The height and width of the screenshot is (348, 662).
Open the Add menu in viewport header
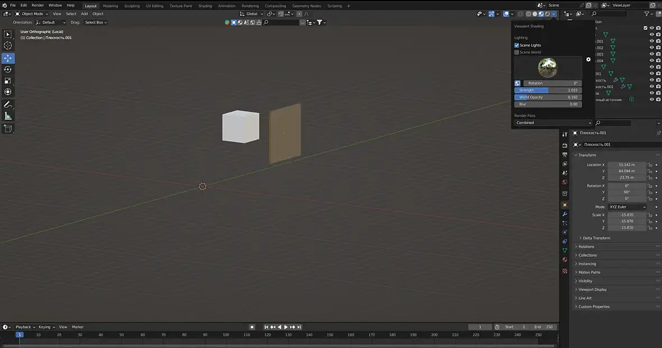tap(85, 14)
